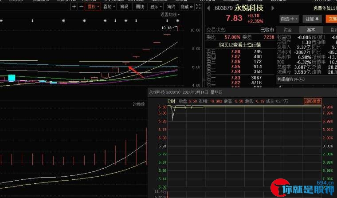The image size is (337, 198).
Task: Click the orange 交易 trade button
Action: (x=331, y=19)
